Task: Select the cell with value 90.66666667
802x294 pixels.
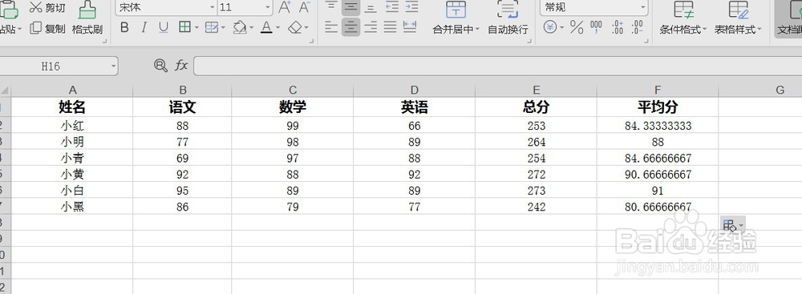Action: (658, 175)
